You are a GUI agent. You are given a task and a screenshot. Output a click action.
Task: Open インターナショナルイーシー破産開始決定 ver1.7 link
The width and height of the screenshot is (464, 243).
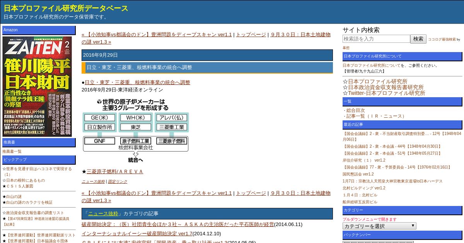coord(137,233)
